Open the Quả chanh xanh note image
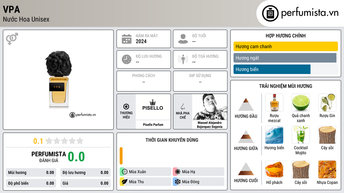344x193 pixels. point(301,103)
